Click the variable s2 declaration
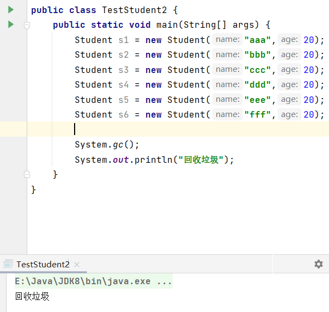 click(123, 55)
